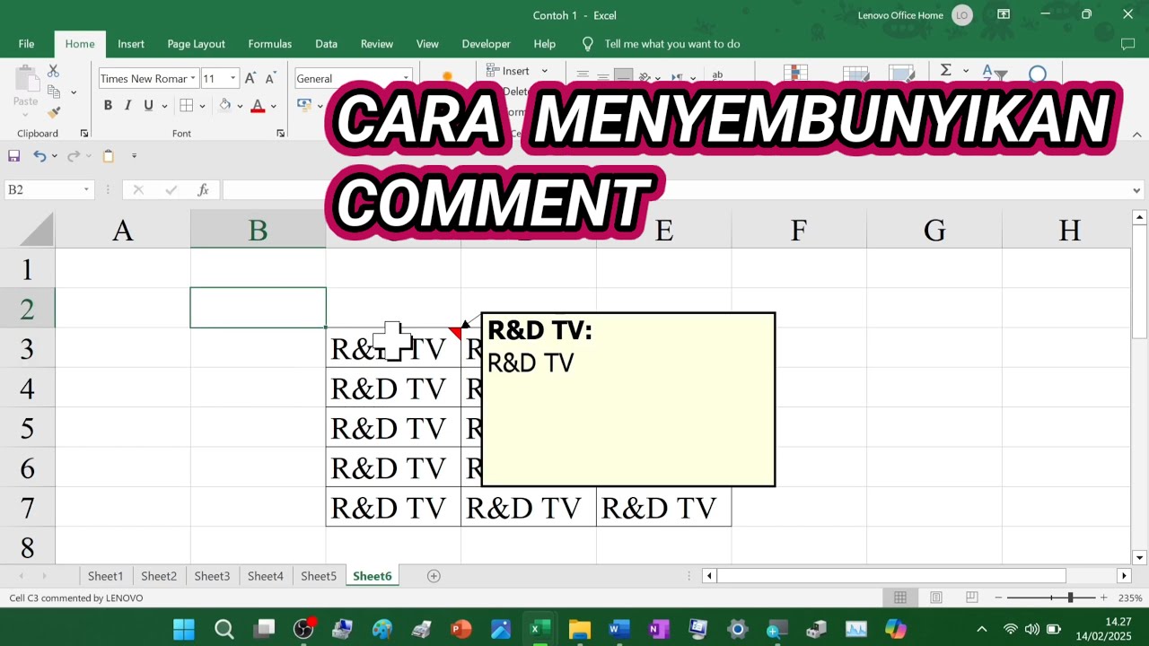Open Customize Quick Access Toolbar dropdown

(134, 155)
